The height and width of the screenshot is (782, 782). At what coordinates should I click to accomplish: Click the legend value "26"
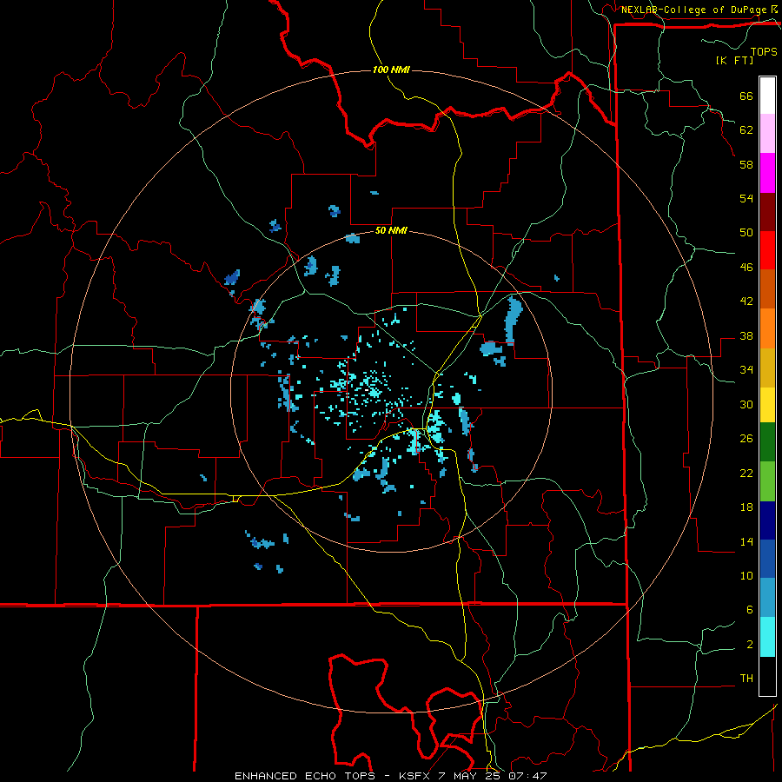pyautogui.click(x=746, y=439)
